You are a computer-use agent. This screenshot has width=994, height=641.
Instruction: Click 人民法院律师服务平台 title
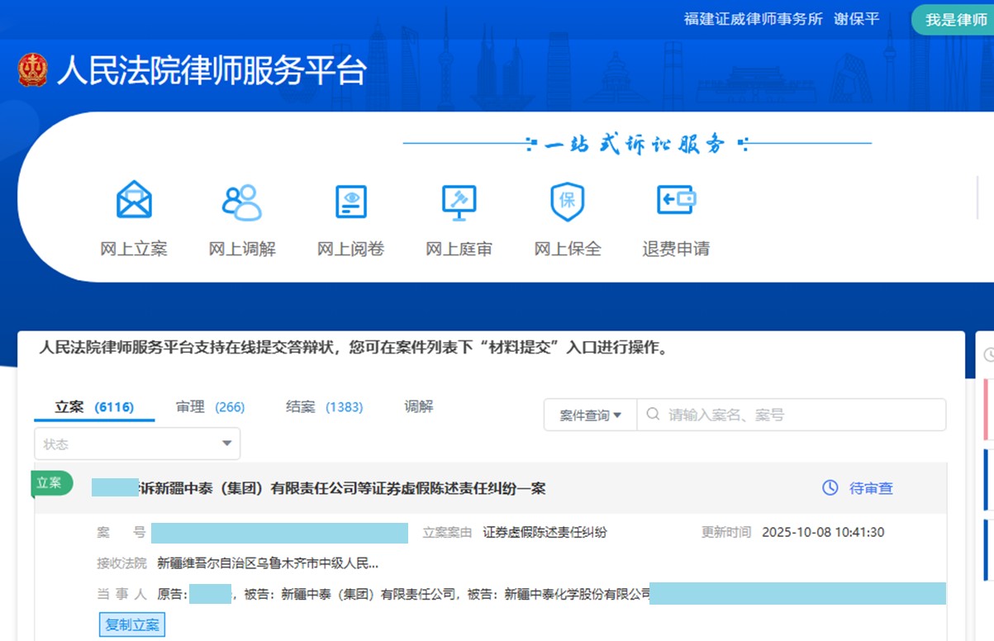(x=211, y=71)
